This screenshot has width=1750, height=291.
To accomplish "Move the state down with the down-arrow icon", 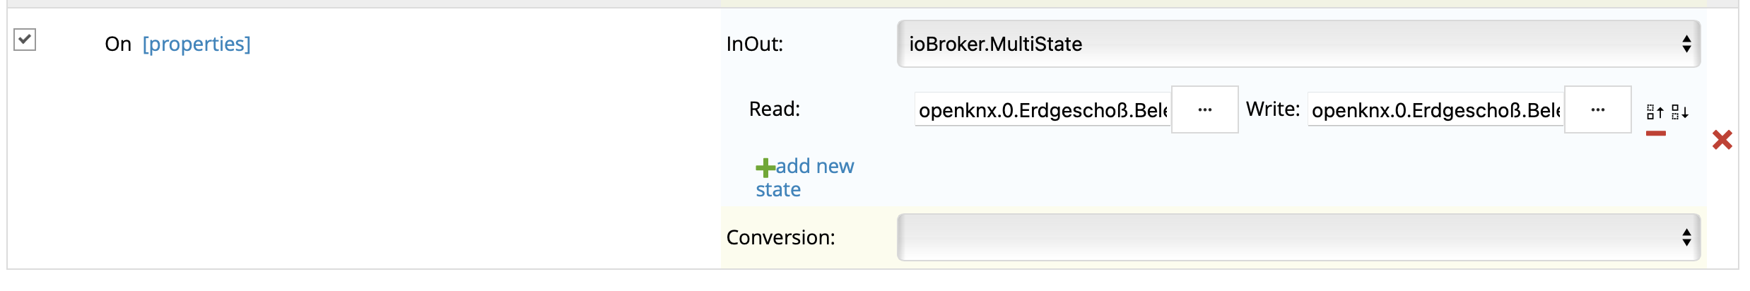I will [1680, 112].
